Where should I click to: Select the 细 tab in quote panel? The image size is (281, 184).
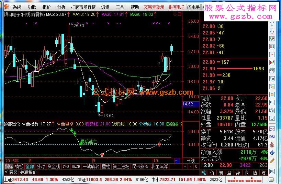tap(221, 173)
